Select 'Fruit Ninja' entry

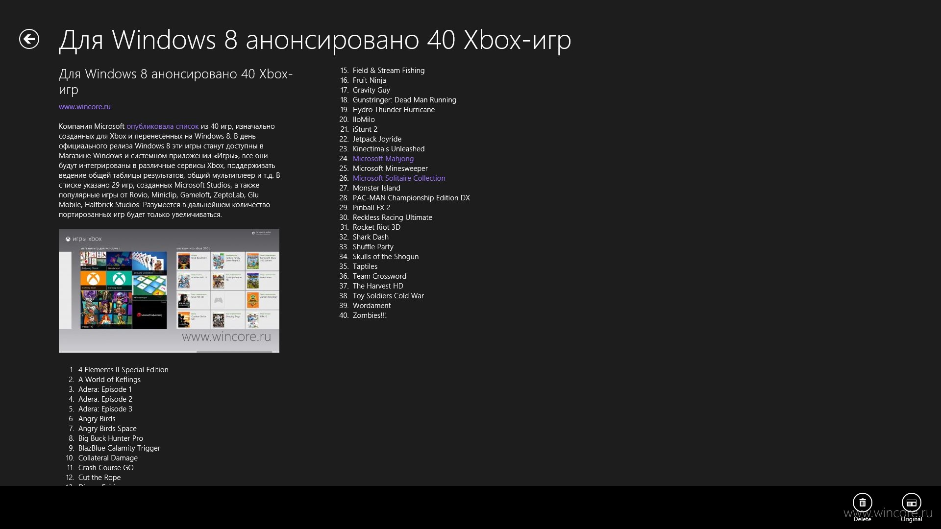pyautogui.click(x=370, y=80)
